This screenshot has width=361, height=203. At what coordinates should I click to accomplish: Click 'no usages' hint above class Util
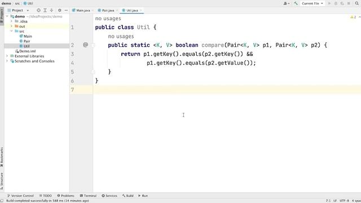click(x=108, y=19)
